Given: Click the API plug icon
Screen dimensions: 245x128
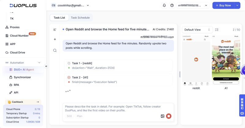Looking at the screenshot, I should click(x=11, y=93).
